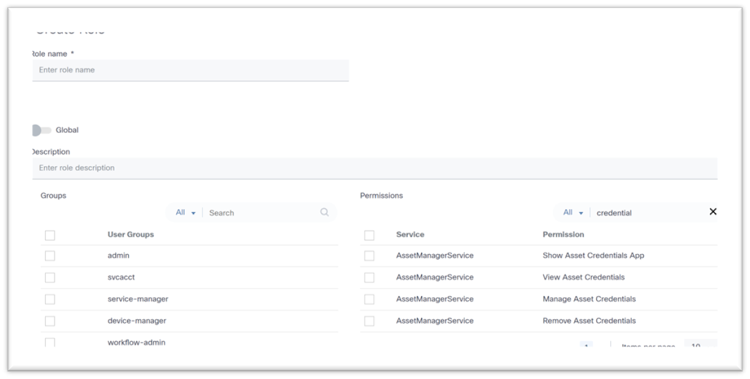Click the magnifier icon in Groups search
Screen dimensions: 750x379
[324, 212]
